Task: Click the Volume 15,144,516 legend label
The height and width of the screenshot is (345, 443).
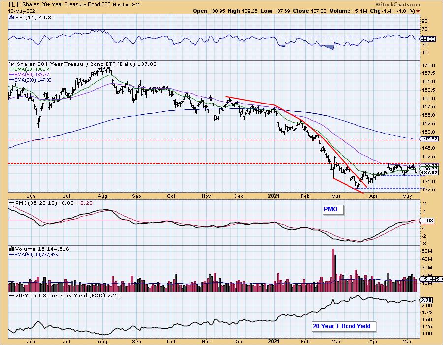Action: (x=42, y=249)
